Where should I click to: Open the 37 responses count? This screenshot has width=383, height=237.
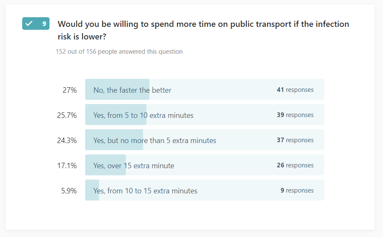pos(295,140)
